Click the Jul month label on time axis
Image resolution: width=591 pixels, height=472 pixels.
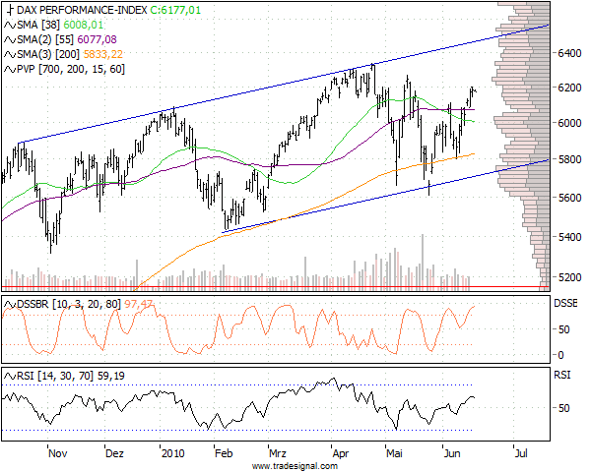pos(521,454)
